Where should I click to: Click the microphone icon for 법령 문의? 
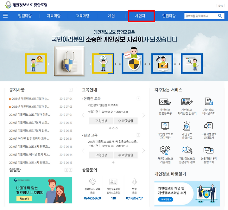coord(134,182)
